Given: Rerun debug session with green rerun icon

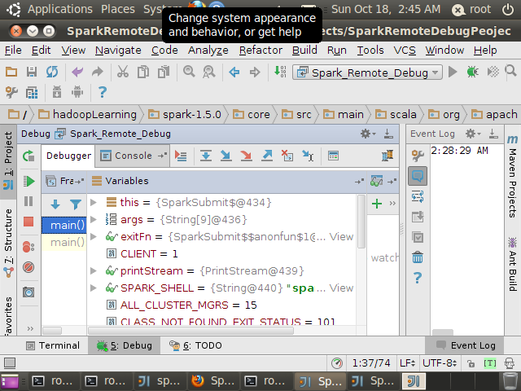Looking at the screenshot, I should [x=28, y=156].
